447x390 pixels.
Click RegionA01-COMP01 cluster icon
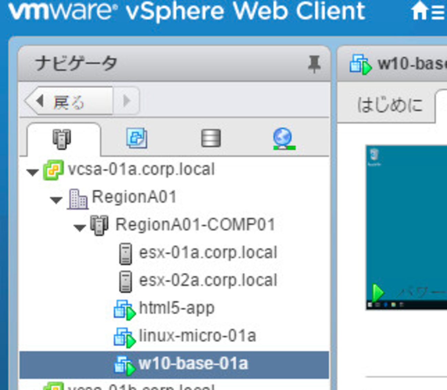coord(99,225)
